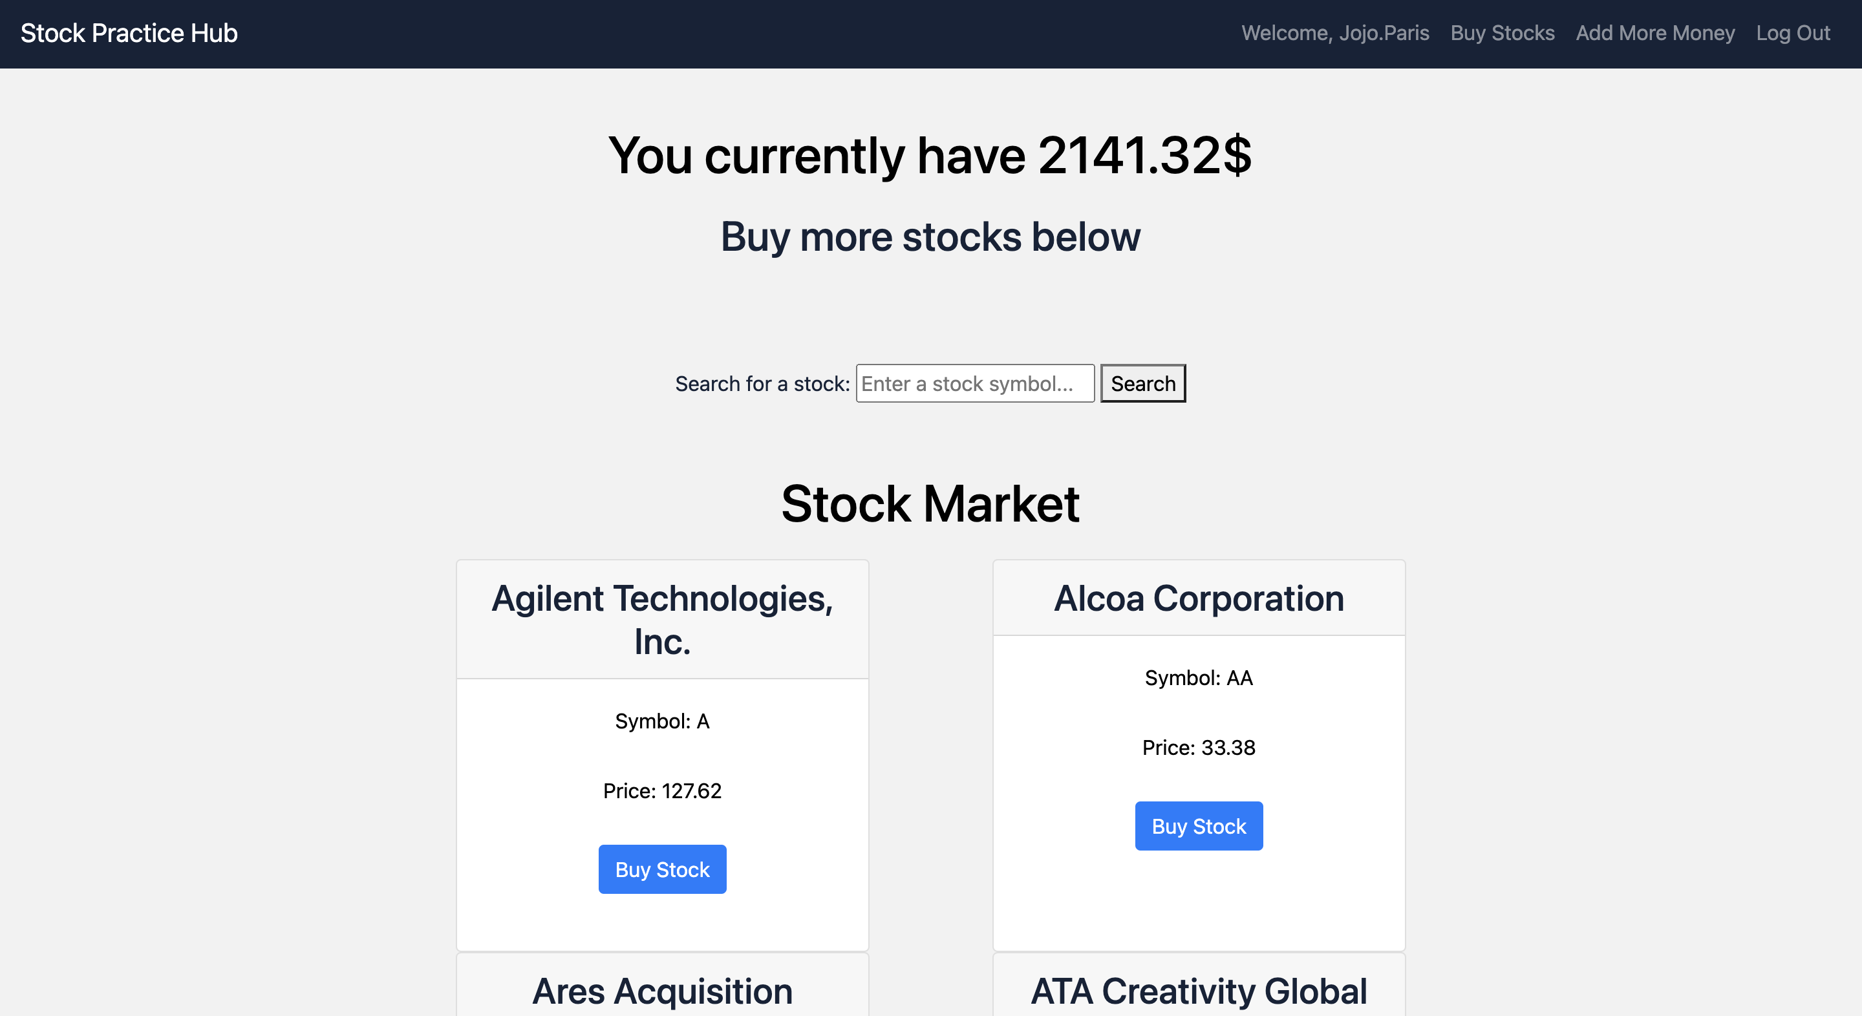Click the stock symbol search field
The width and height of the screenshot is (1862, 1016).
click(974, 383)
